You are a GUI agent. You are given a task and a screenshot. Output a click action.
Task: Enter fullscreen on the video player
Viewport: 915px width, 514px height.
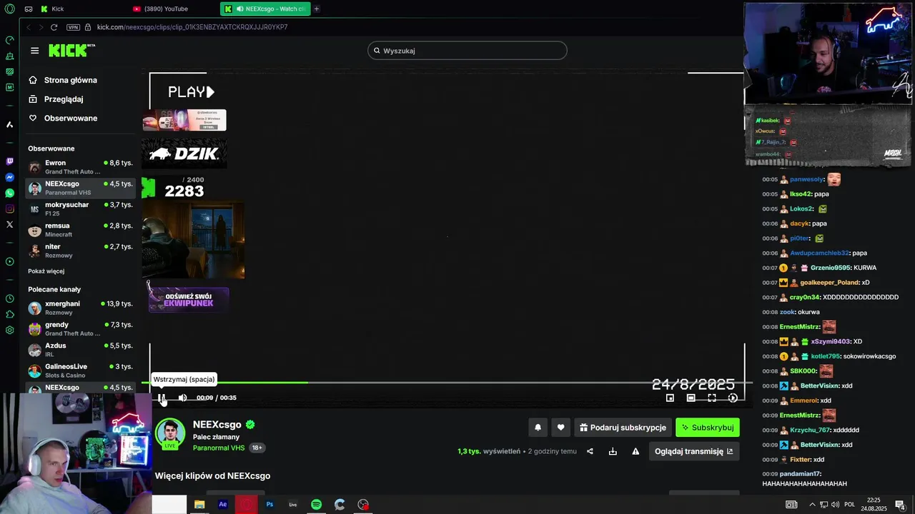[x=712, y=398]
